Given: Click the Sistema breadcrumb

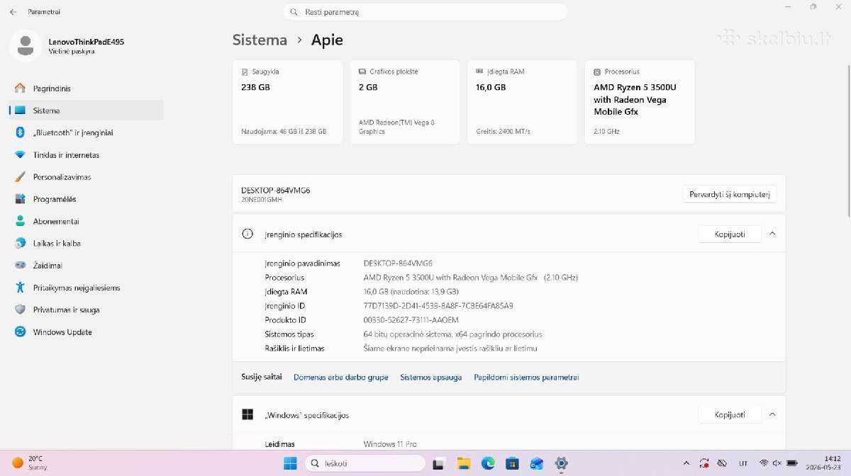Looking at the screenshot, I should point(260,40).
